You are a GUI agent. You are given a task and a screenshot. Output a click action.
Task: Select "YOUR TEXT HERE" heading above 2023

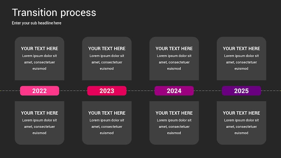click(x=107, y=48)
